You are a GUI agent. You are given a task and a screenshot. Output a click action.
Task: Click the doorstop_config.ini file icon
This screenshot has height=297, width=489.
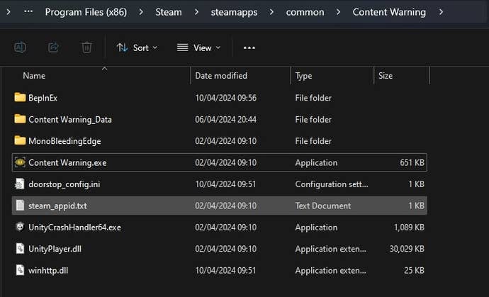(x=20, y=184)
